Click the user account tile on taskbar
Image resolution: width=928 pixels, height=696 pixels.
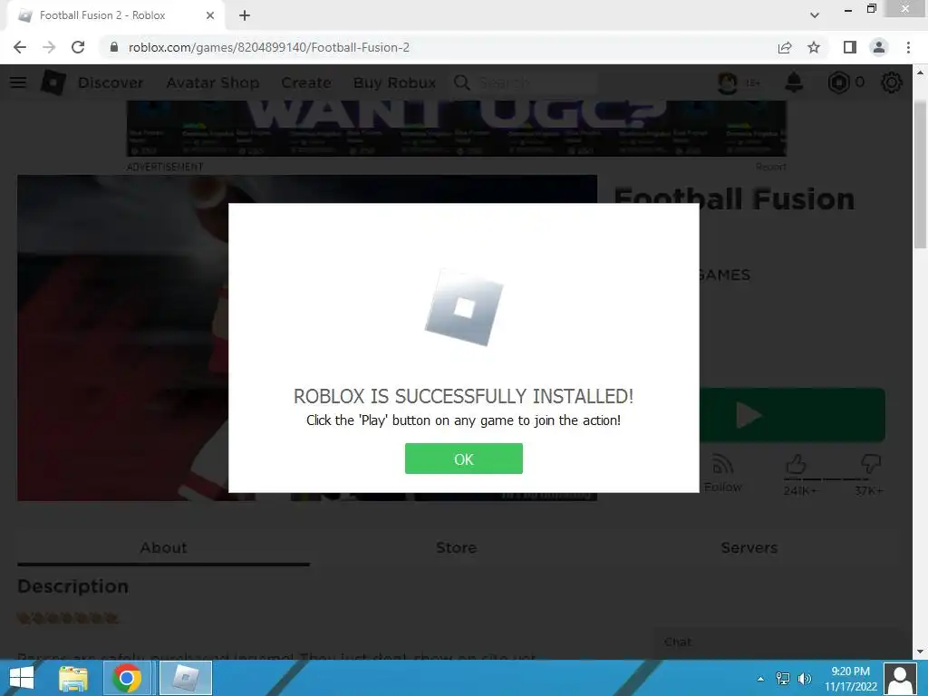[x=900, y=678]
